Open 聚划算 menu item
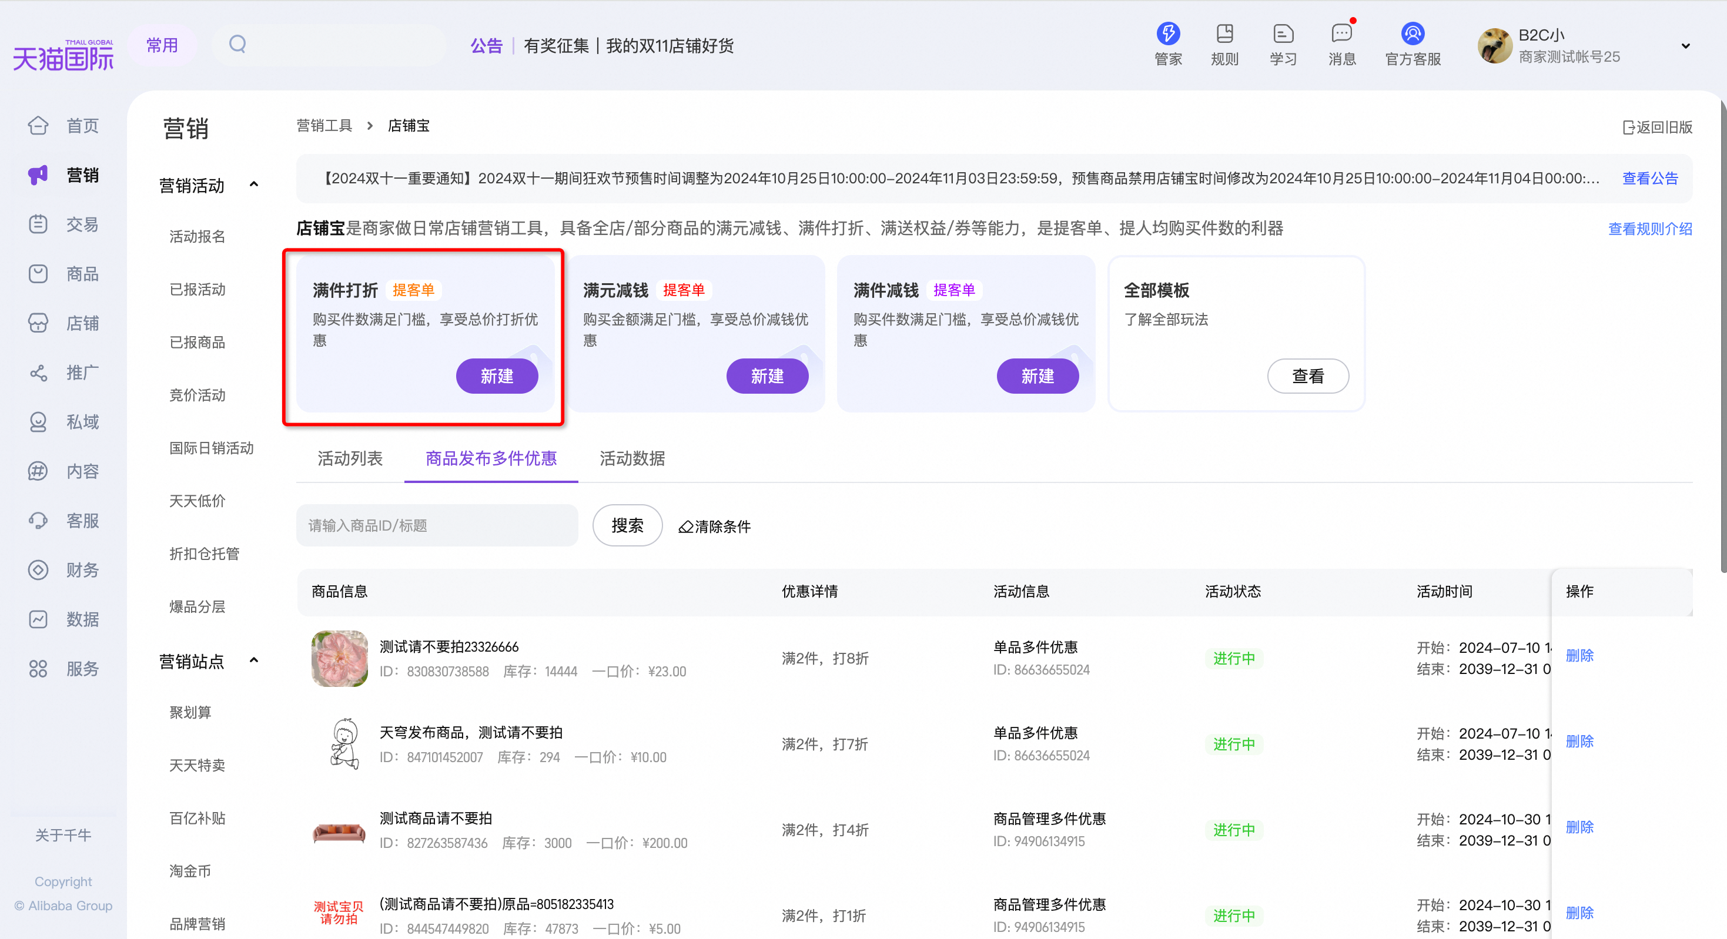This screenshot has height=939, width=1727. pyautogui.click(x=190, y=712)
